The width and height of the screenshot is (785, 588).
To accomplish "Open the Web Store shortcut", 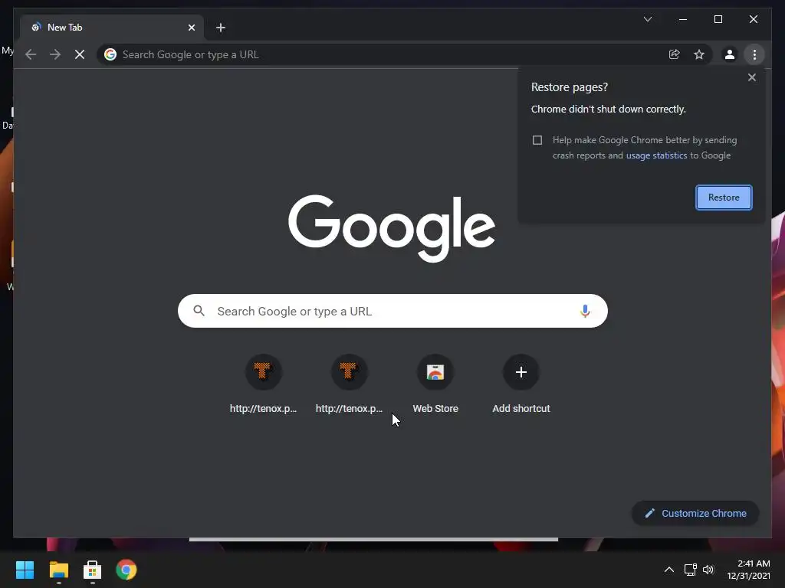I will 435,384.
